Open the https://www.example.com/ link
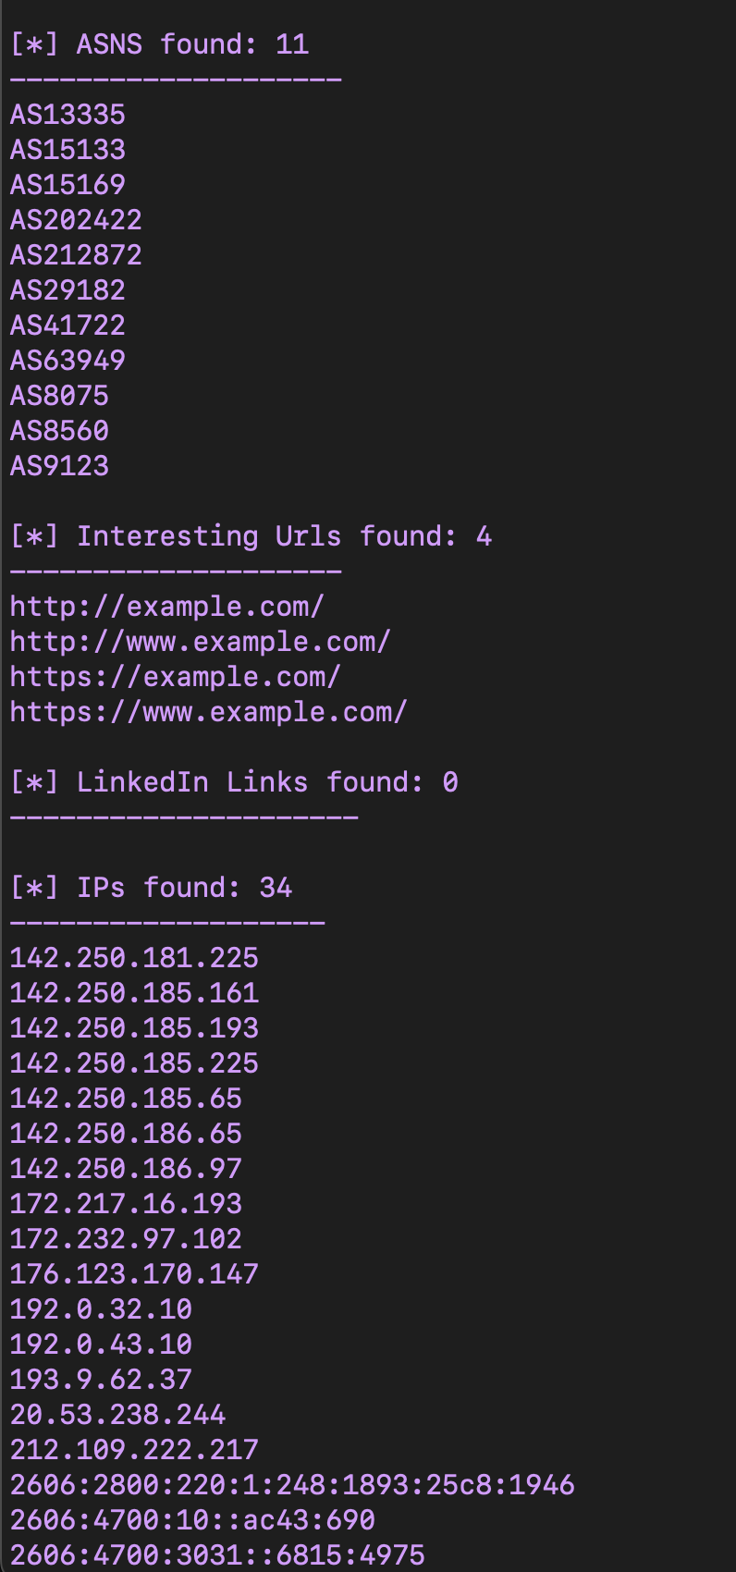This screenshot has width=736, height=1572. (x=209, y=712)
